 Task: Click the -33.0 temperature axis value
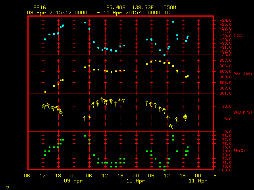pos(225,55)
